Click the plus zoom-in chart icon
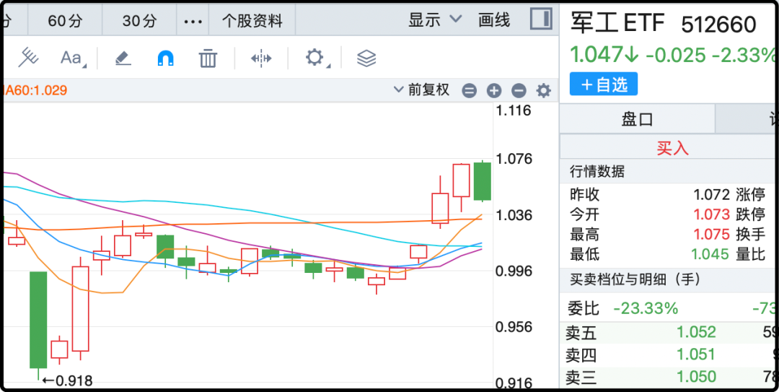This screenshot has width=779, height=392. (x=494, y=90)
